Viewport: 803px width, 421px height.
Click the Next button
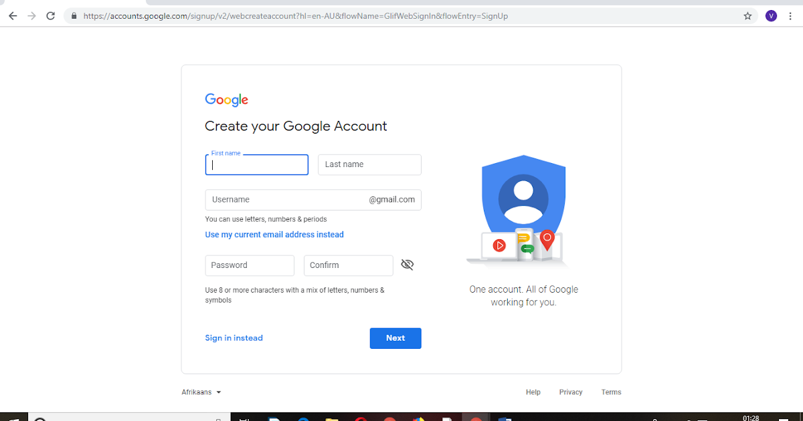coord(395,338)
